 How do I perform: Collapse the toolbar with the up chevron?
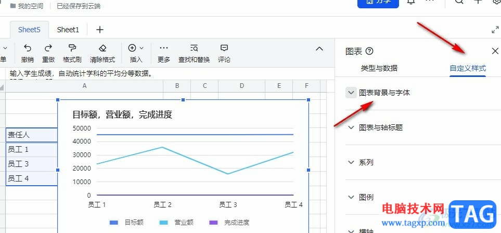point(319,49)
